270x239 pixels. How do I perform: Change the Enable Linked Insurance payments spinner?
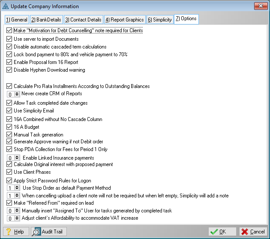click(x=17, y=158)
